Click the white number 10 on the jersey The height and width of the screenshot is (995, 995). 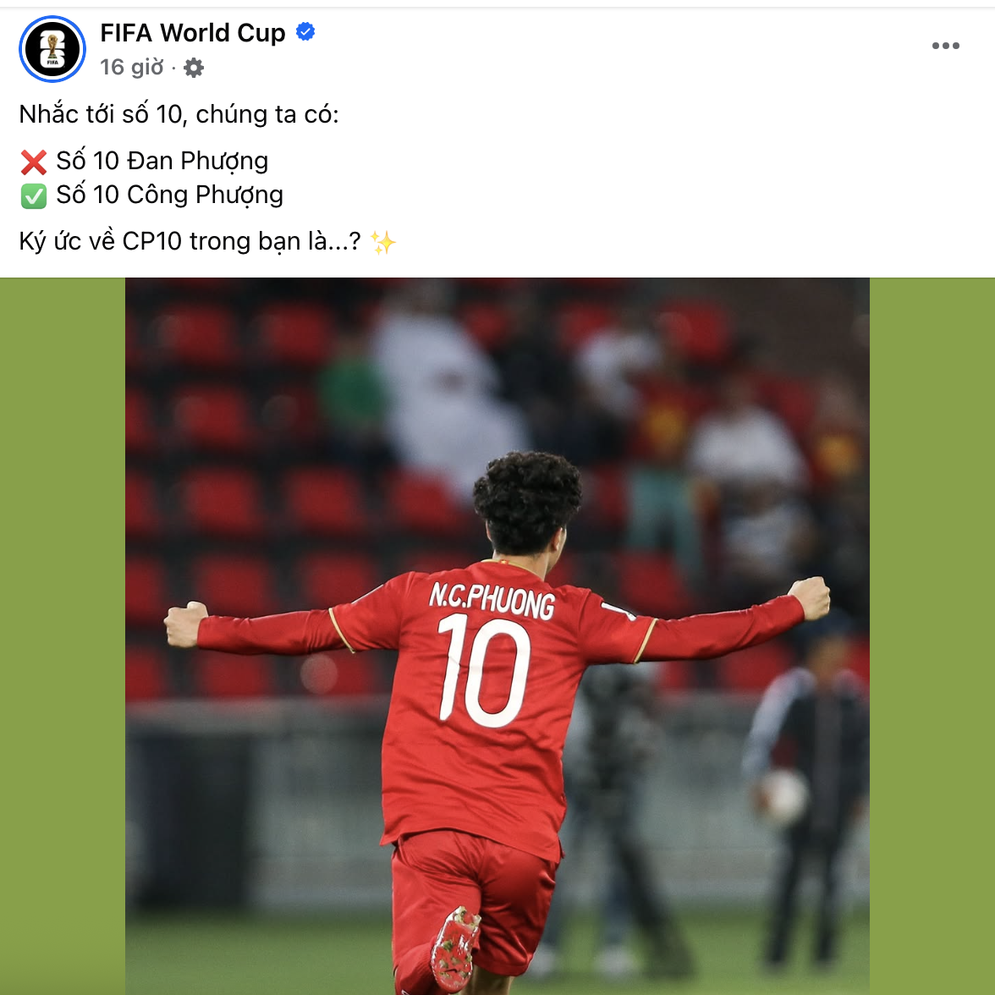tap(484, 672)
